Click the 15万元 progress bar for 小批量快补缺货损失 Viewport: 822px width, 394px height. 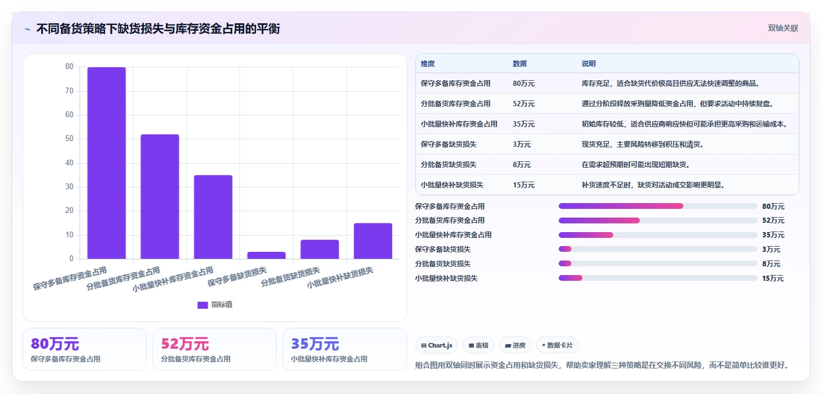(658, 278)
